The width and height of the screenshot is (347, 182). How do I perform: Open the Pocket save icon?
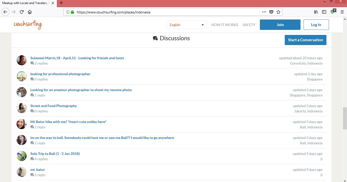click(271, 12)
